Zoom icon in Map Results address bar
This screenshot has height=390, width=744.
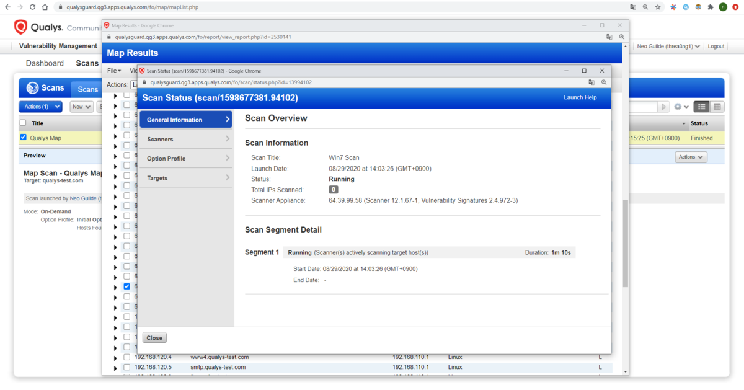coord(621,37)
